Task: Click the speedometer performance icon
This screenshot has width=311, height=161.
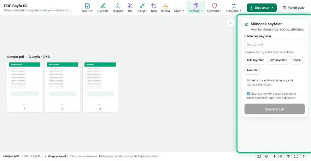Action: coord(288,156)
